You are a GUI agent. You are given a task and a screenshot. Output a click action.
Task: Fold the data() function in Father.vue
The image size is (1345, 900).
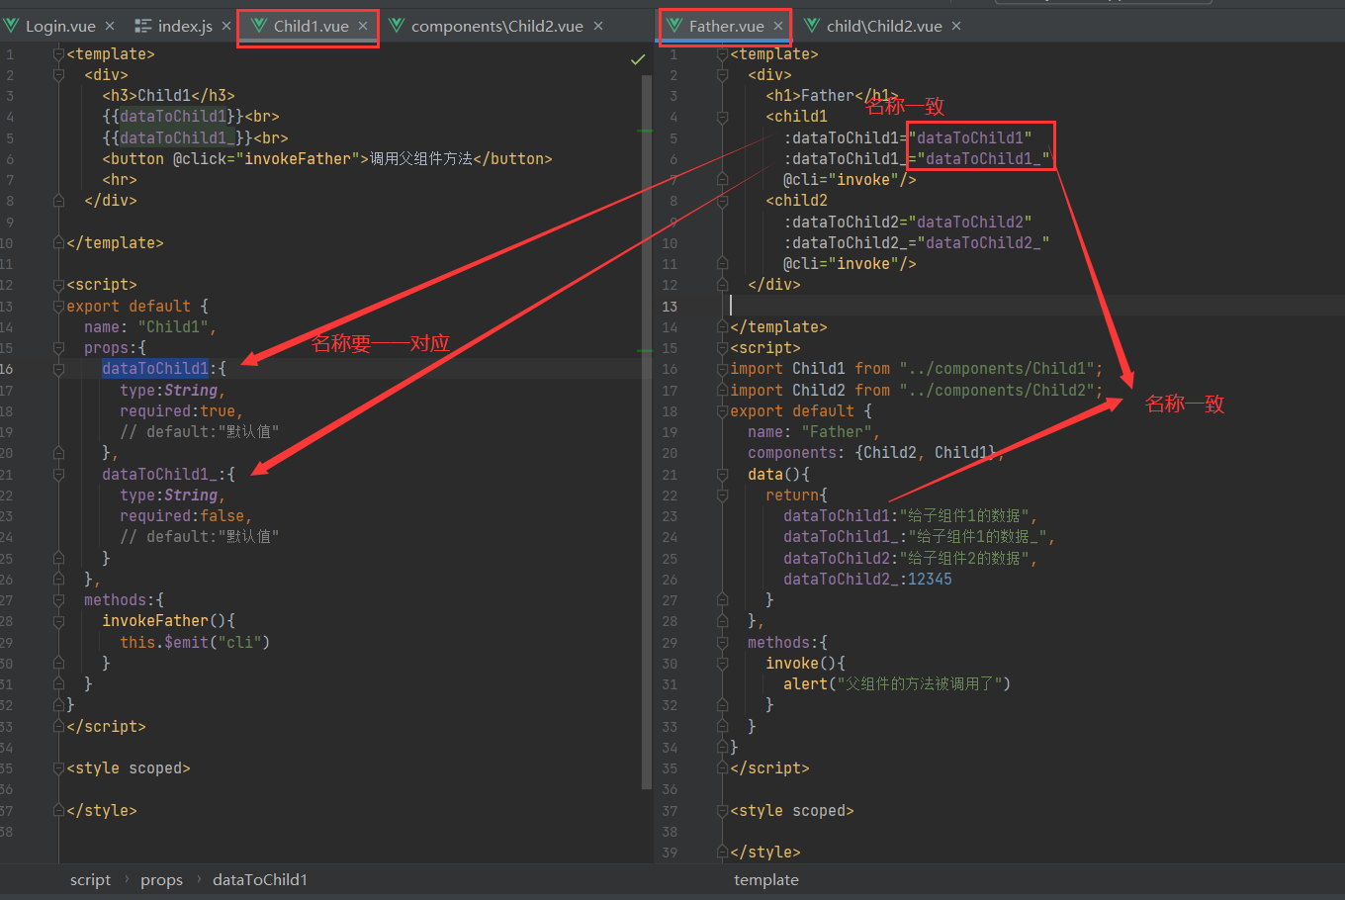722,474
